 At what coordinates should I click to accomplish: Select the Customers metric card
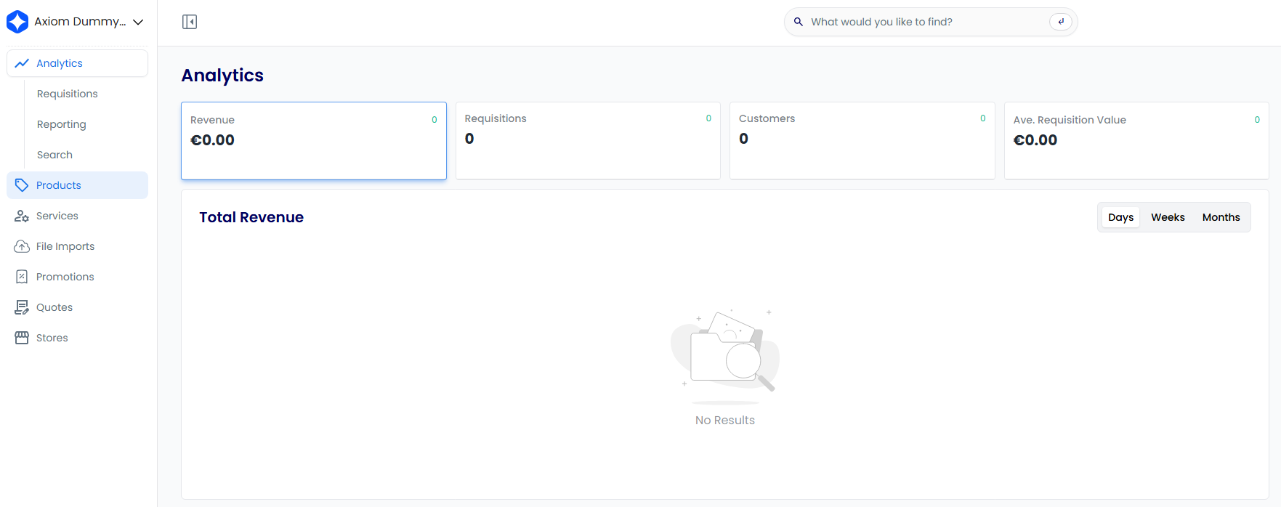coord(862,140)
